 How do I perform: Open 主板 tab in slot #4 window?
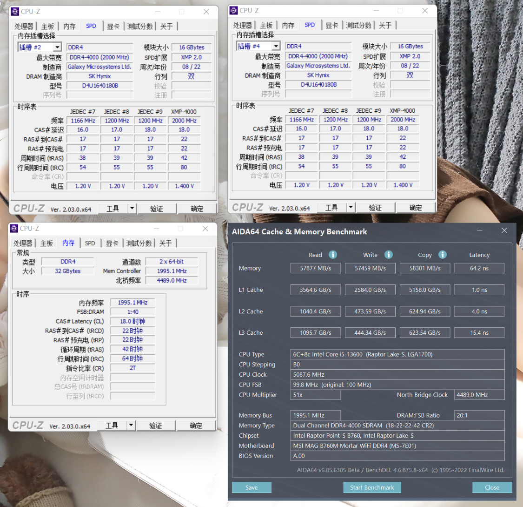click(266, 26)
